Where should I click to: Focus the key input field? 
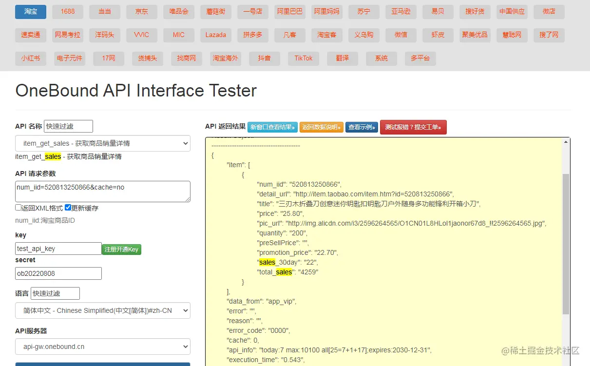[58, 249]
